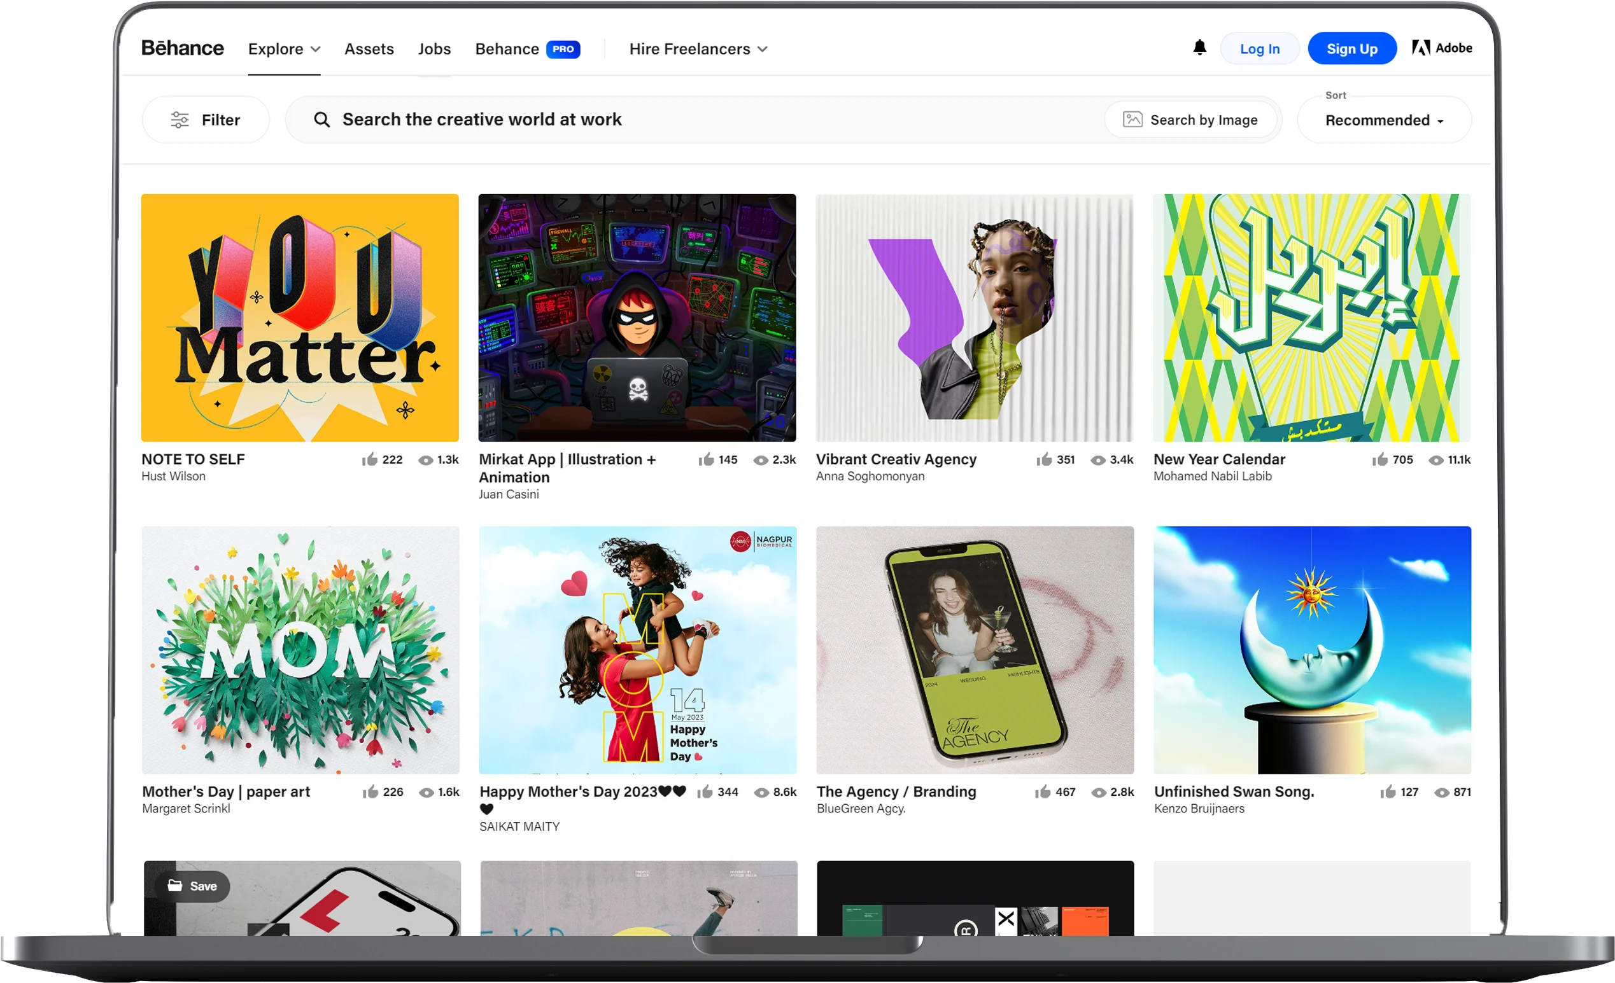The width and height of the screenshot is (1615, 983).
Task: Click the Search by Image picture icon
Action: [1132, 120]
